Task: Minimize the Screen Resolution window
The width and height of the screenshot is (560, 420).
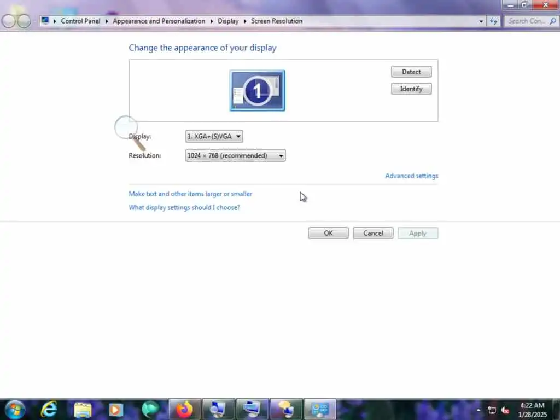Action: (510, 4)
